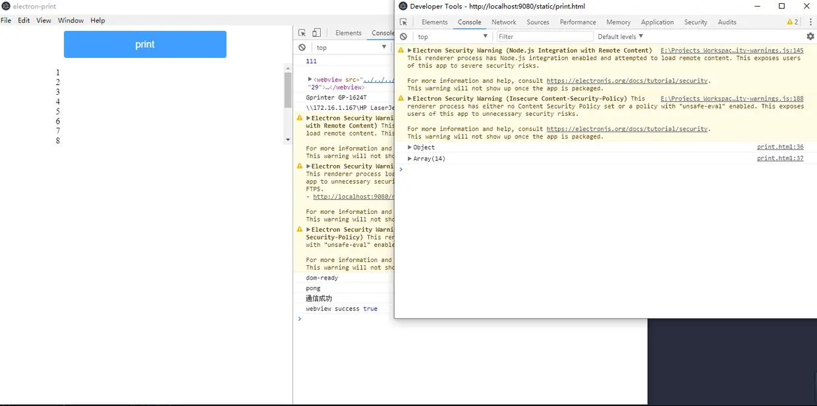Screen dimensions: 817x406
Task: Maximize the Developer Tools window
Action: [x=781, y=6]
